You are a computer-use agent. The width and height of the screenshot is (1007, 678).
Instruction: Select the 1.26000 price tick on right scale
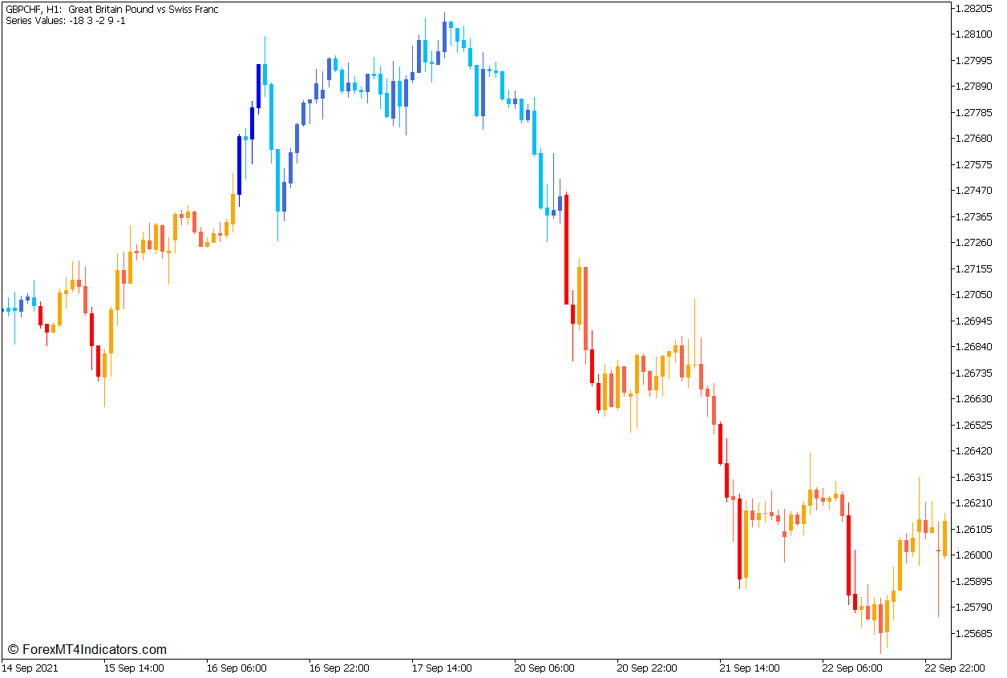pyautogui.click(x=973, y=554)
